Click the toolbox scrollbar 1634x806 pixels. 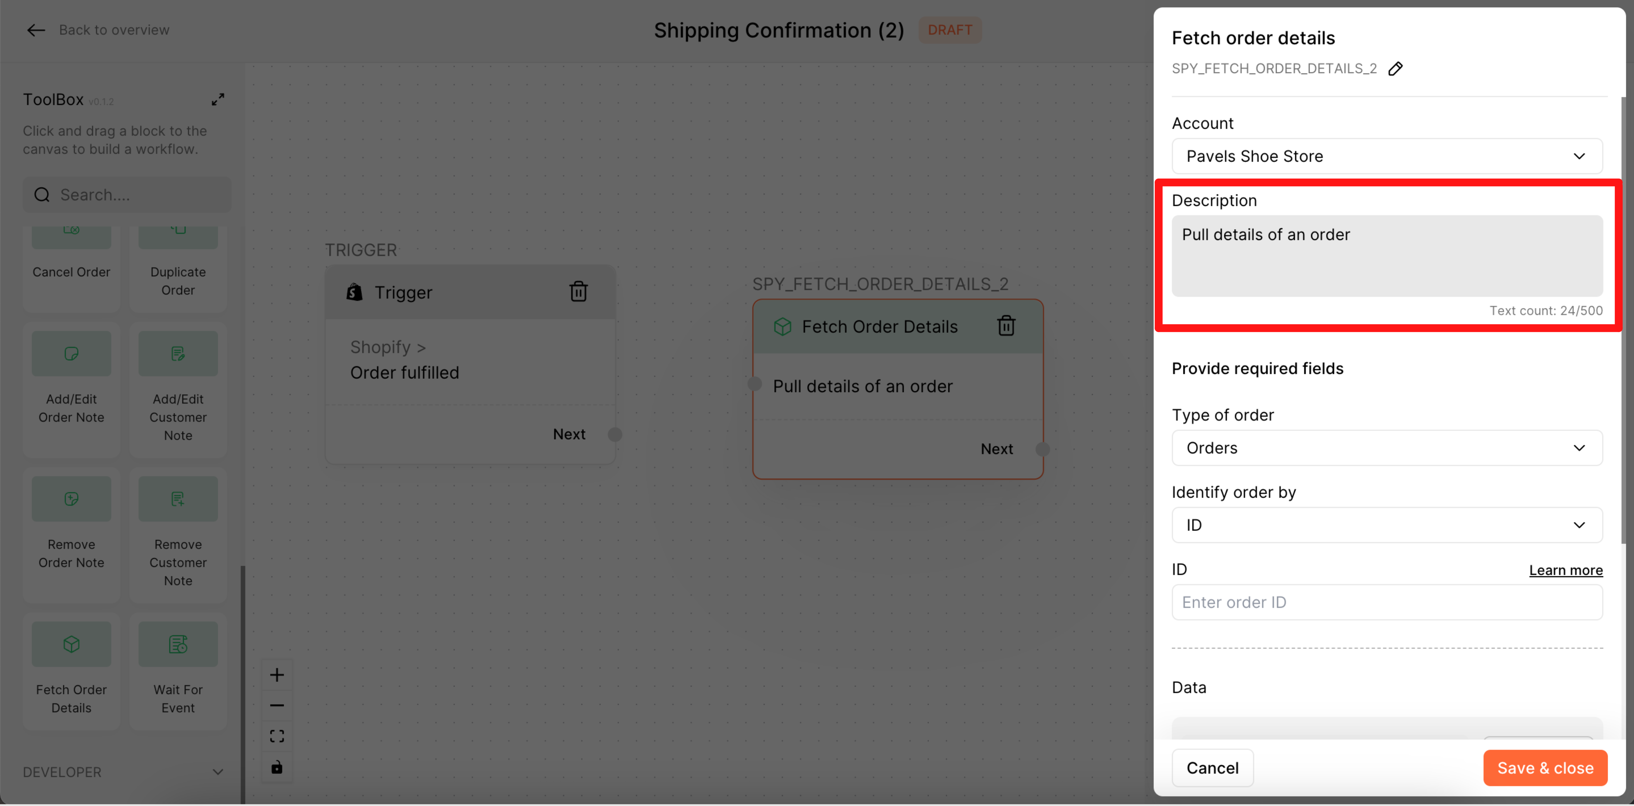tap(242, 684)
